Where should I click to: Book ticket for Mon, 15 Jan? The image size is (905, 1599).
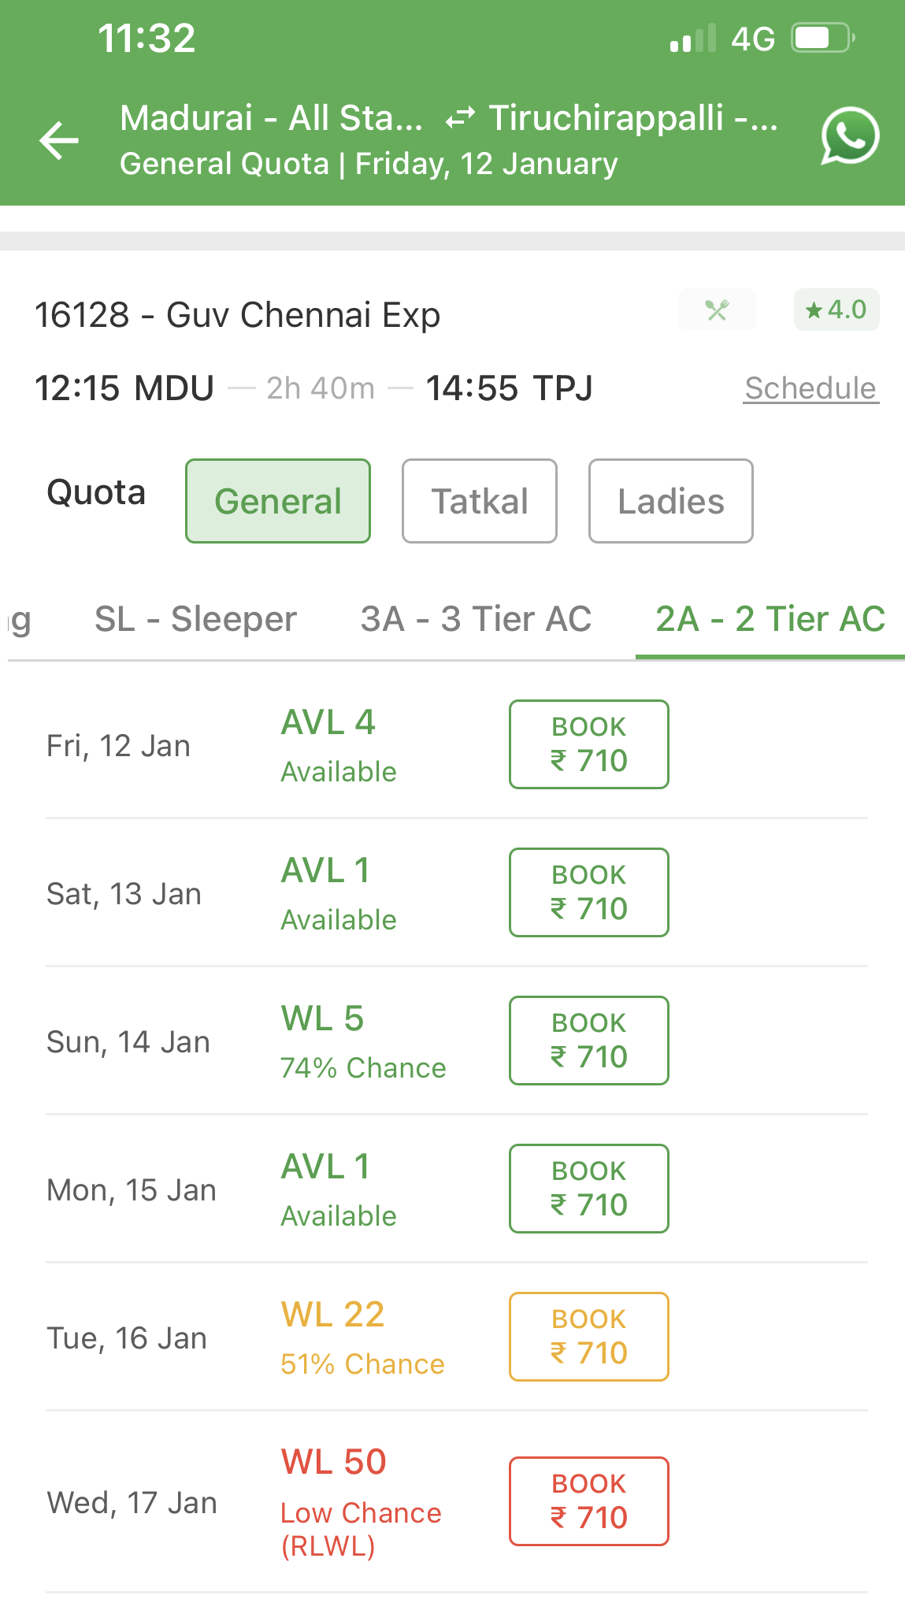588,1189
